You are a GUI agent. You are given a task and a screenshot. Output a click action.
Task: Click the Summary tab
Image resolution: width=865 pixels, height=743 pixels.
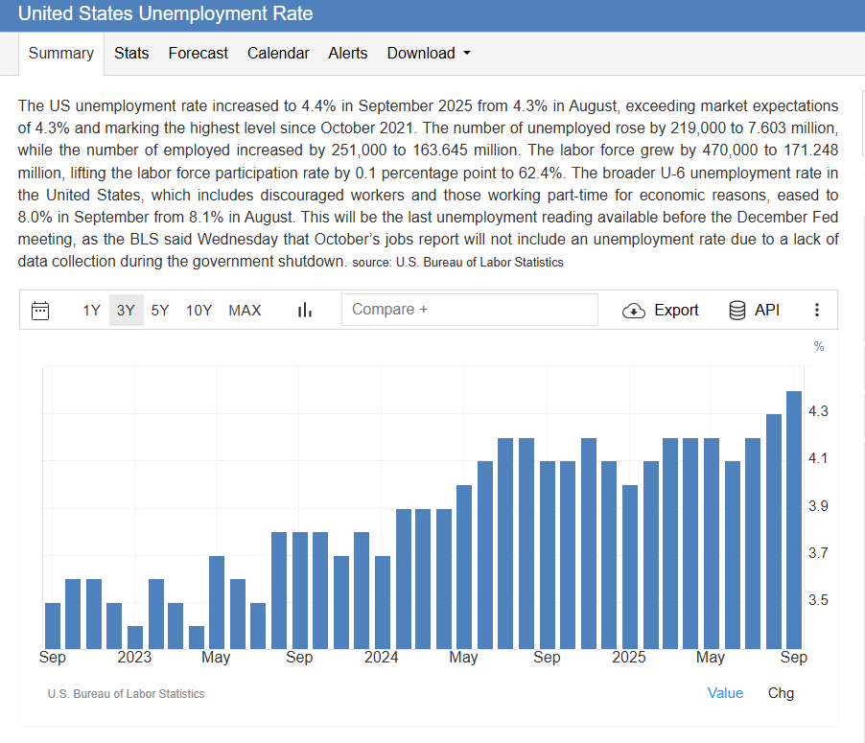click(x=61, y=54)
